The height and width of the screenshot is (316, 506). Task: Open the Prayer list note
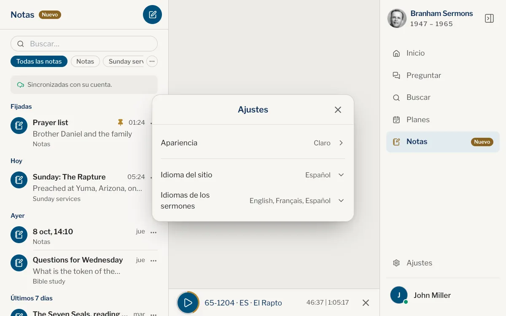coord(84,133)
